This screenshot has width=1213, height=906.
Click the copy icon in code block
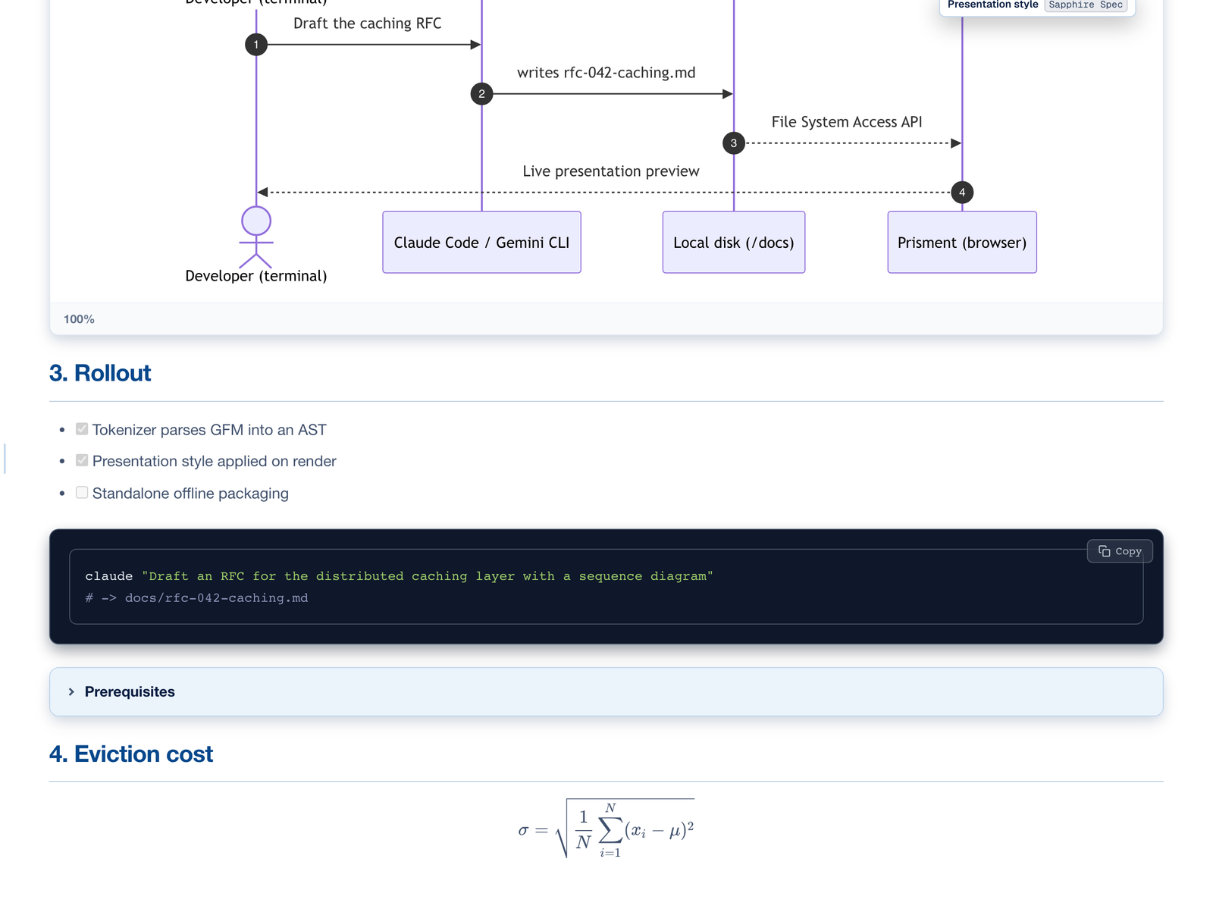click(1105, 551)
